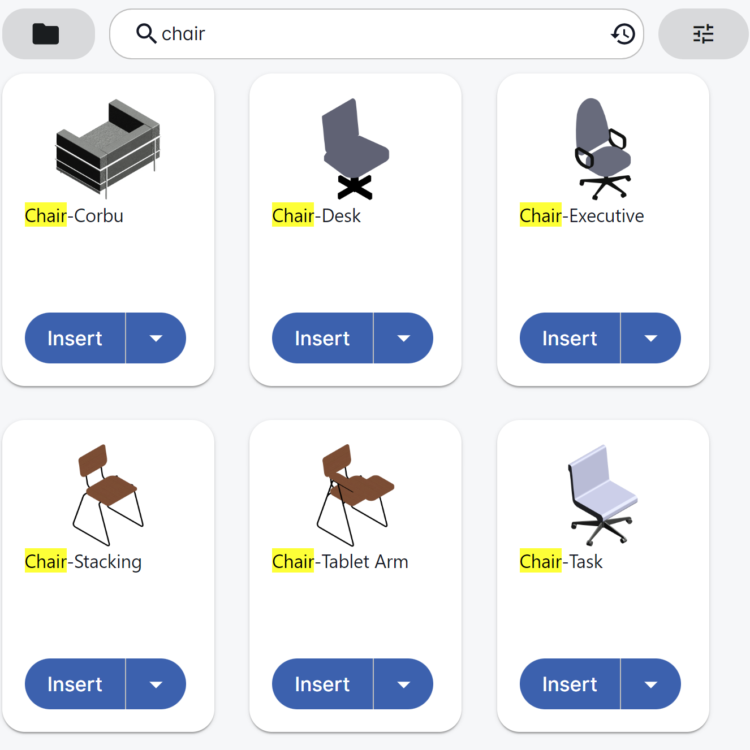Image resolution: width=750 pixels, height=750 pixels.
Task: Open search history clock icon
Action: [623, 34]
